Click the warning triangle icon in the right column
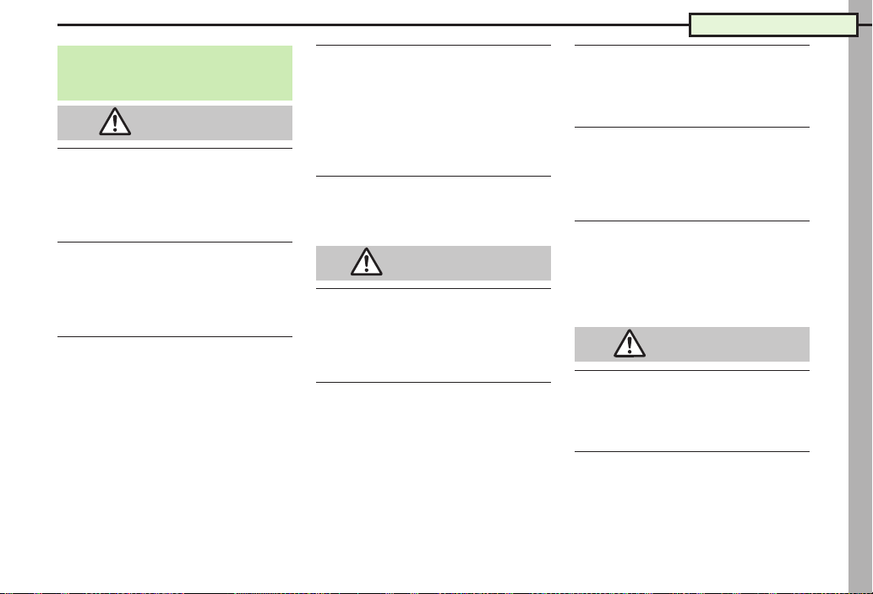Viewport: 873px width, 594px height. pyautogui.click(x=630, y=344)
